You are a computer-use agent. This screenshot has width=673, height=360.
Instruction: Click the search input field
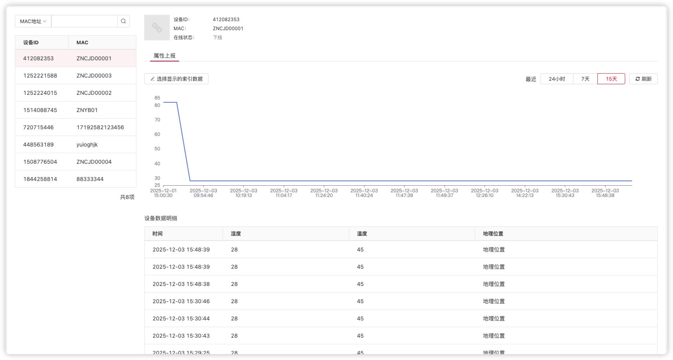(84, 21)
